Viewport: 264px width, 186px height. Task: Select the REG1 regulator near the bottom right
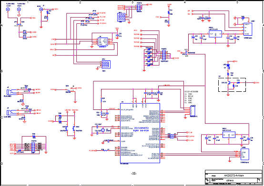[x=229, y=135]
